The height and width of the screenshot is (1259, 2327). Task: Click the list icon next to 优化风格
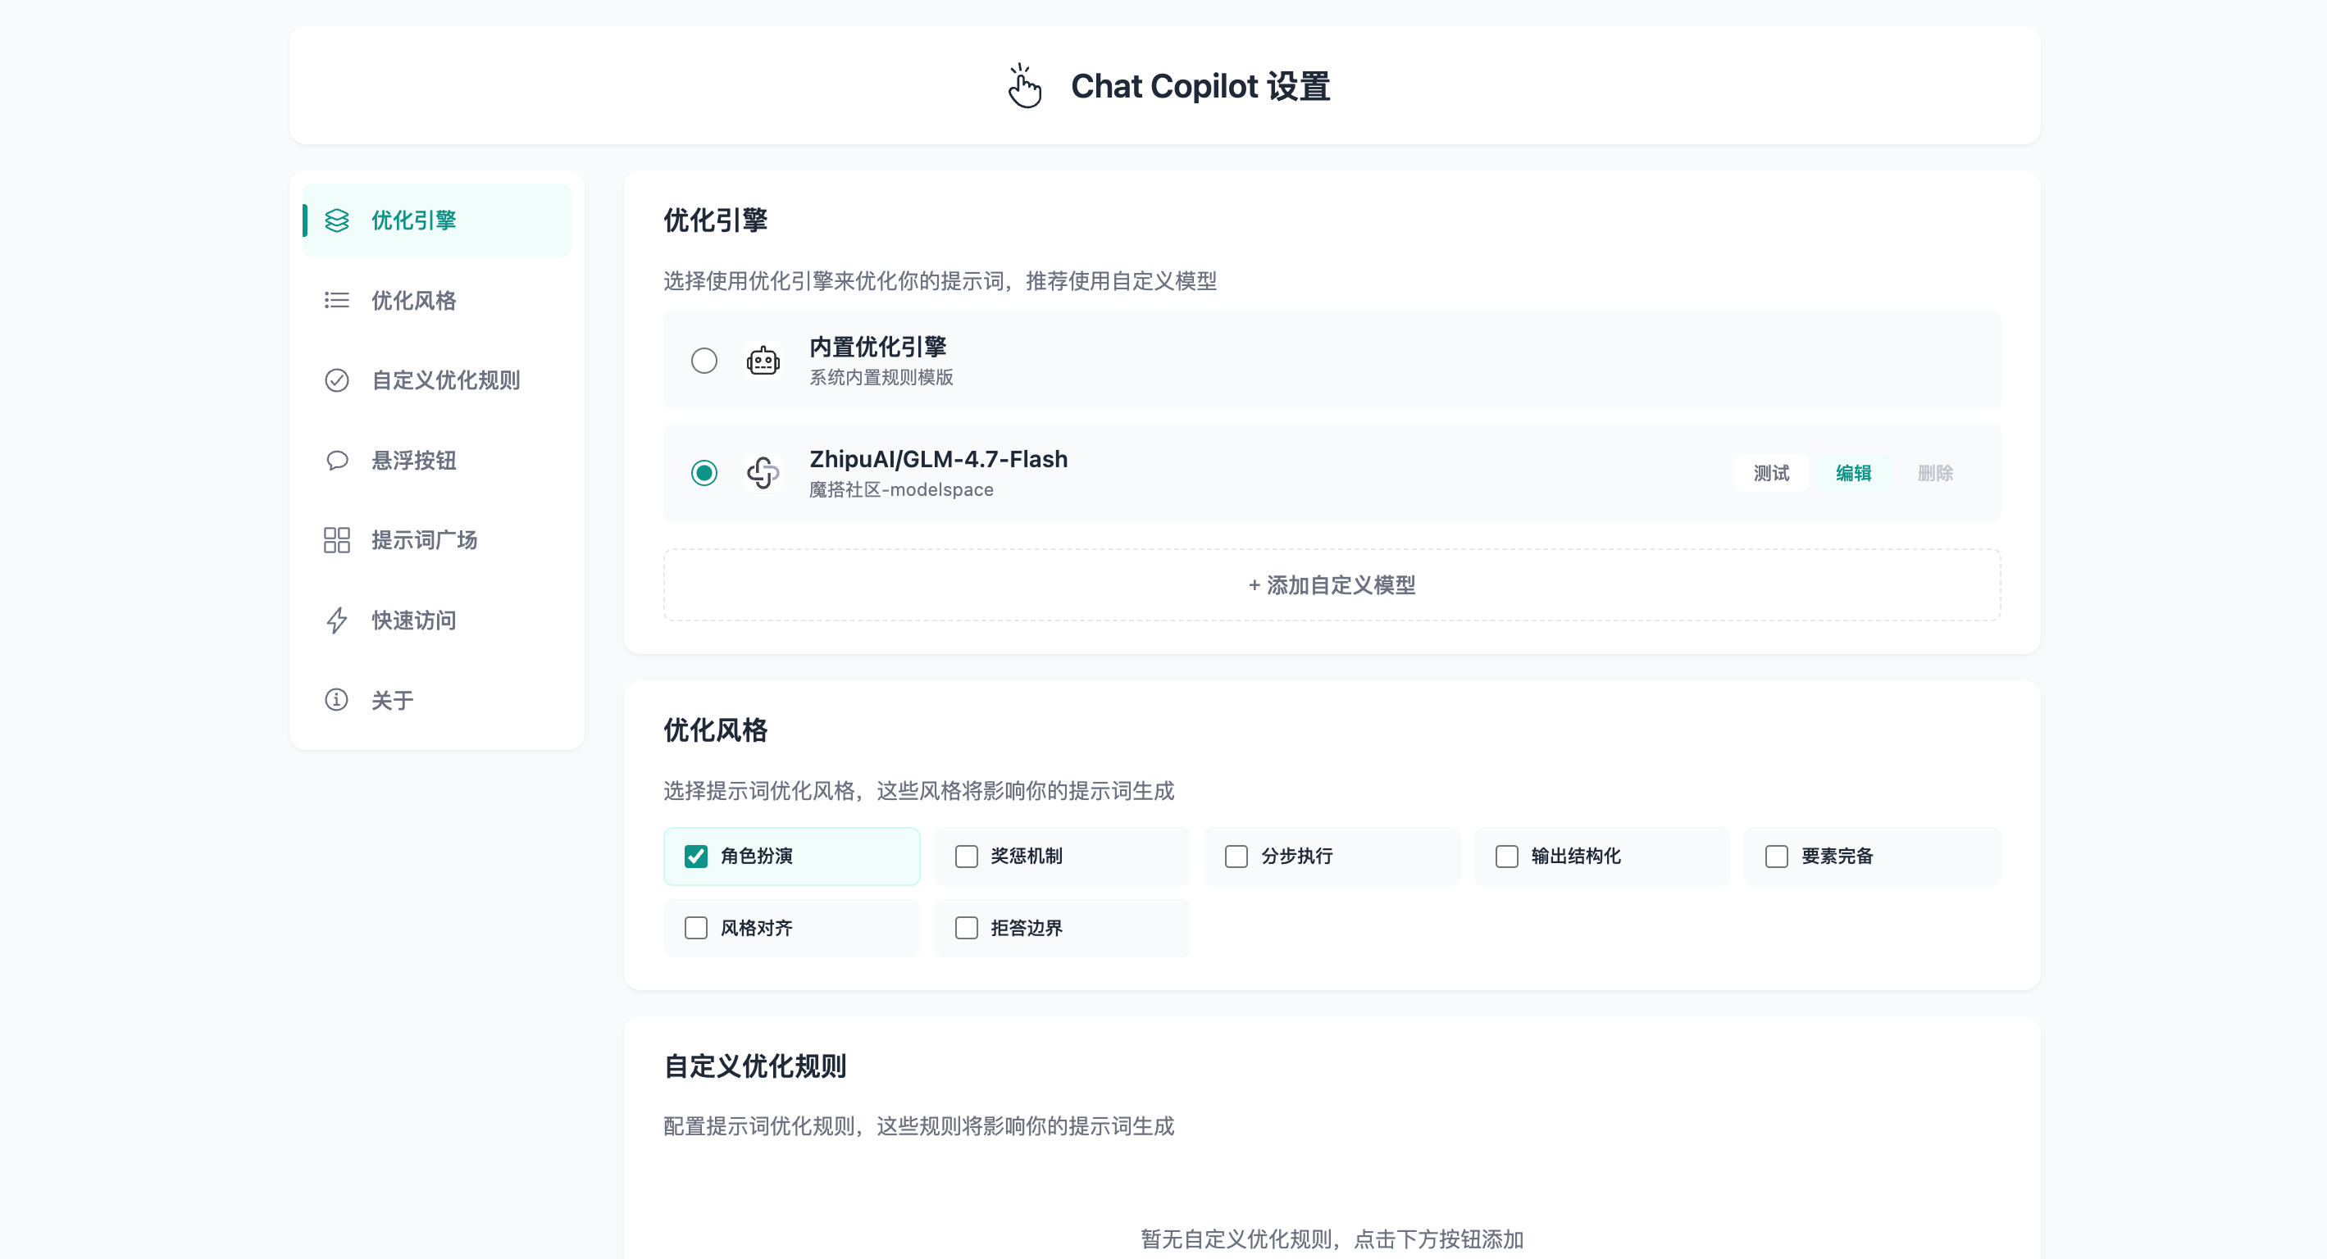click(x=336, y=300)
